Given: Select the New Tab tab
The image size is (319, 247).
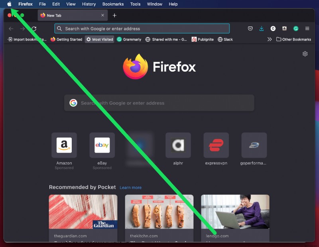Looking at the screenshot, I should click(73, 15).
